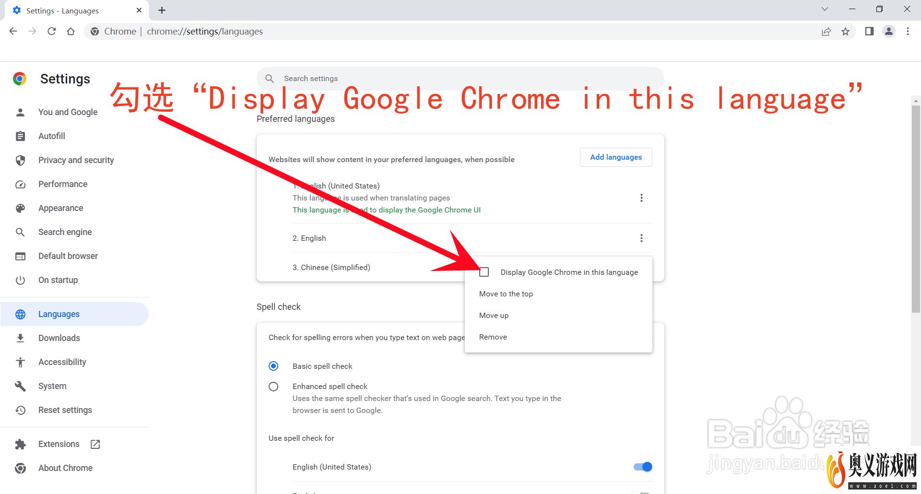Open the Home page icon
Image resolution: width=921 pixels, height=494 pixels.
click(71, 31)
